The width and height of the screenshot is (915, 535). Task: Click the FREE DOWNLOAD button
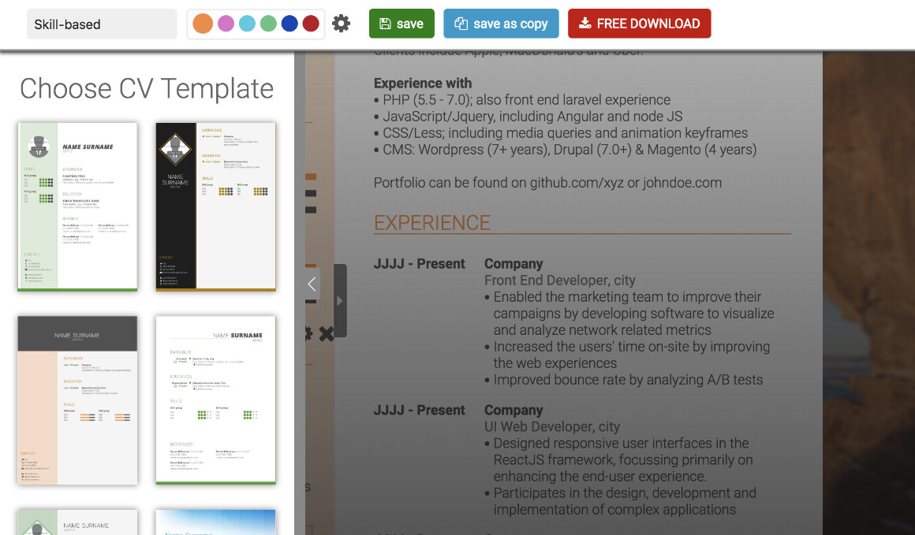click(x=640, y=24)
